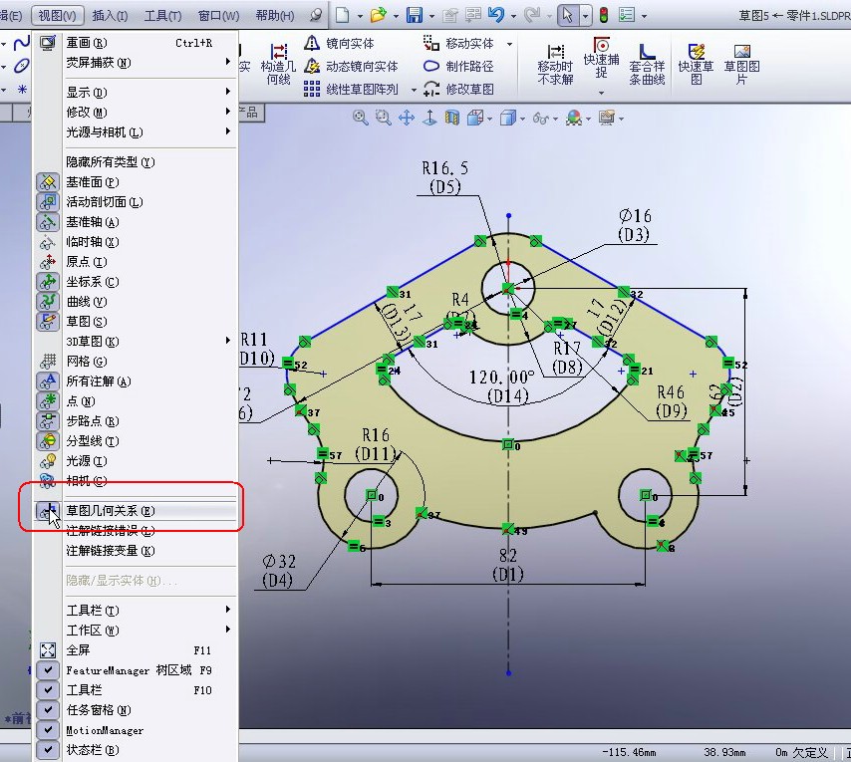This screenshot has width=851, height=762.
Task: Choose 全屏 full screen entry
Action: (x=136, y=650)
